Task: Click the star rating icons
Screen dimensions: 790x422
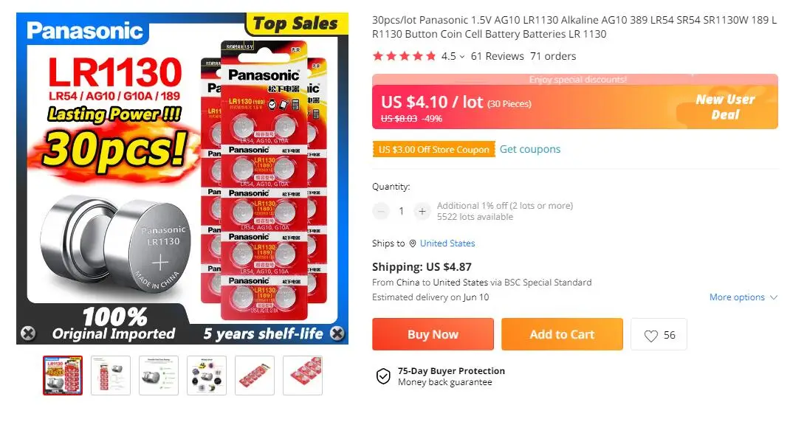Action: (404, 56)
